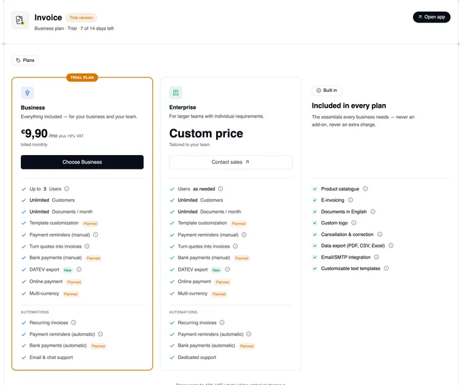This screenshot has height=385, width=462.
Task: Click the Enterprise plan building icon
Action: [x=175, y=93]
